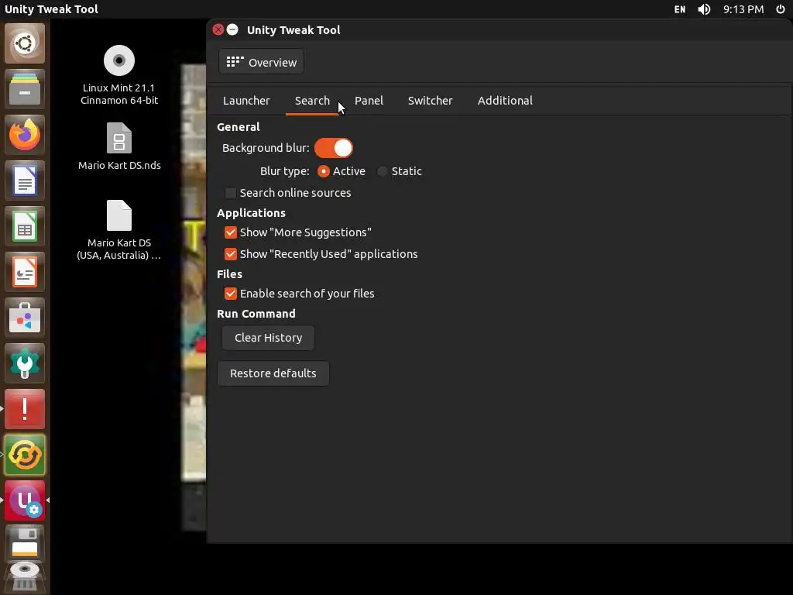Click the red exclamation mark launcher icon

click(x=25, y=409)
